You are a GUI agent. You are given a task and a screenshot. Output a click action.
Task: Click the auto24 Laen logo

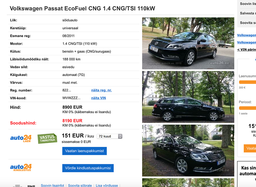point(21,138)
